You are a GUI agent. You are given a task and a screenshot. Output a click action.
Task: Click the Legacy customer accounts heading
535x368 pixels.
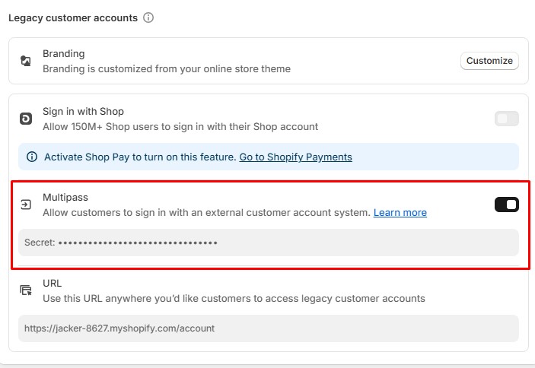tap(73, 17)
